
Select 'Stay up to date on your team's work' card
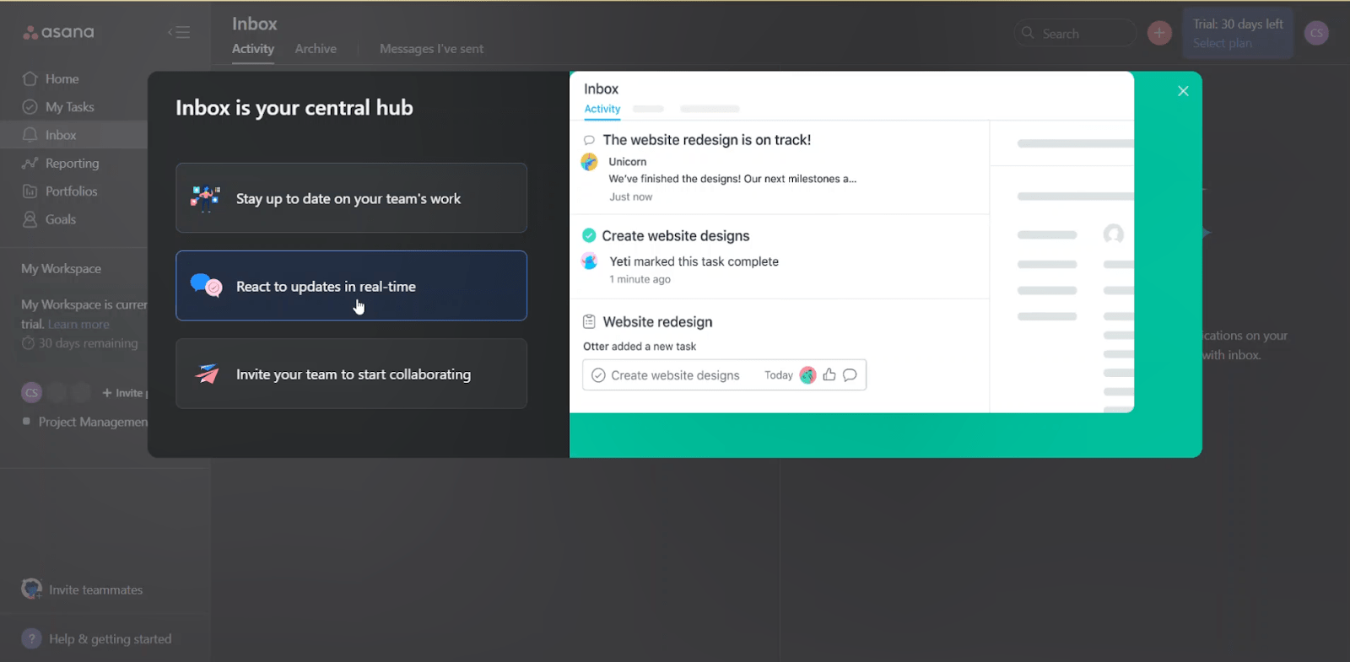[x=351, y=198]
